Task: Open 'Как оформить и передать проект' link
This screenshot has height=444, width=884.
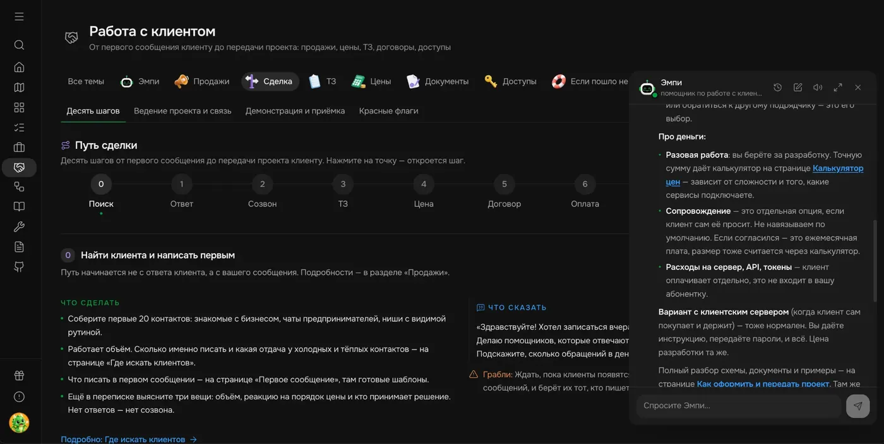Action: pyautogui.click(x=763, y=383)
